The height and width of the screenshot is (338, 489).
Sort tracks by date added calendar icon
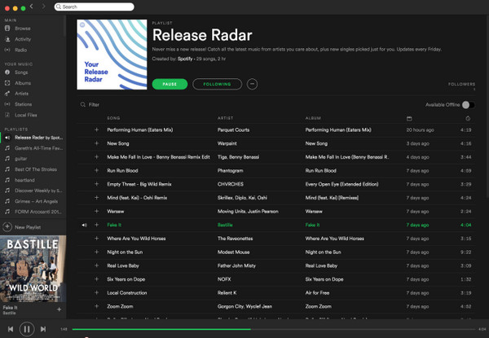coord(409,119)
